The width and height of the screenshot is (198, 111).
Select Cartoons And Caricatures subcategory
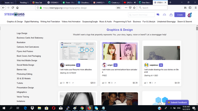(28, 47)
